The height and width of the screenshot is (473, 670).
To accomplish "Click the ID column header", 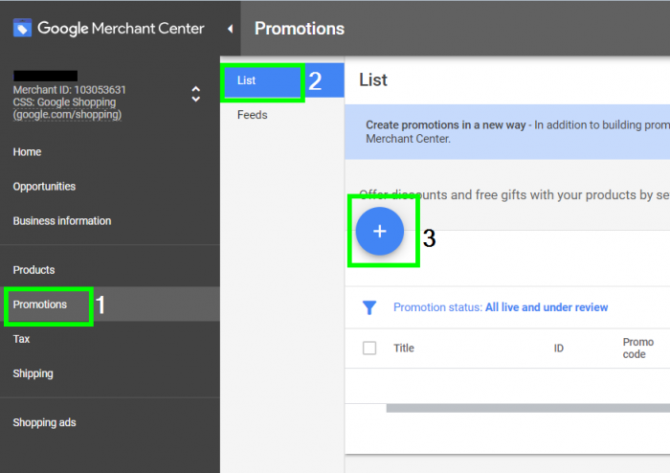I will (x=558, y=349).
